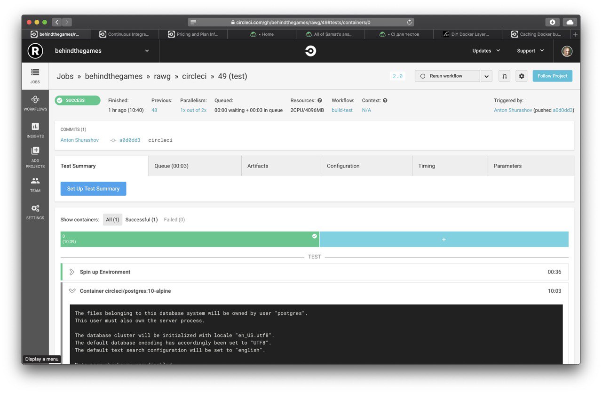Click the Follow Project button

pos(553,76)
